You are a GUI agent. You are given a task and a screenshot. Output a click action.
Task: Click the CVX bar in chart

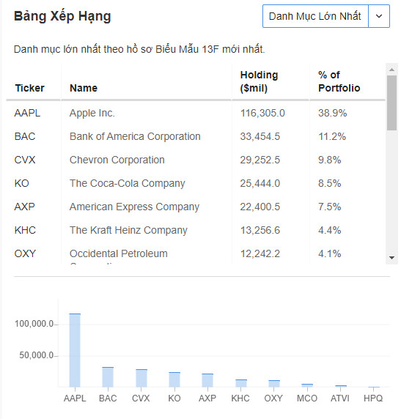pos(141,378)
